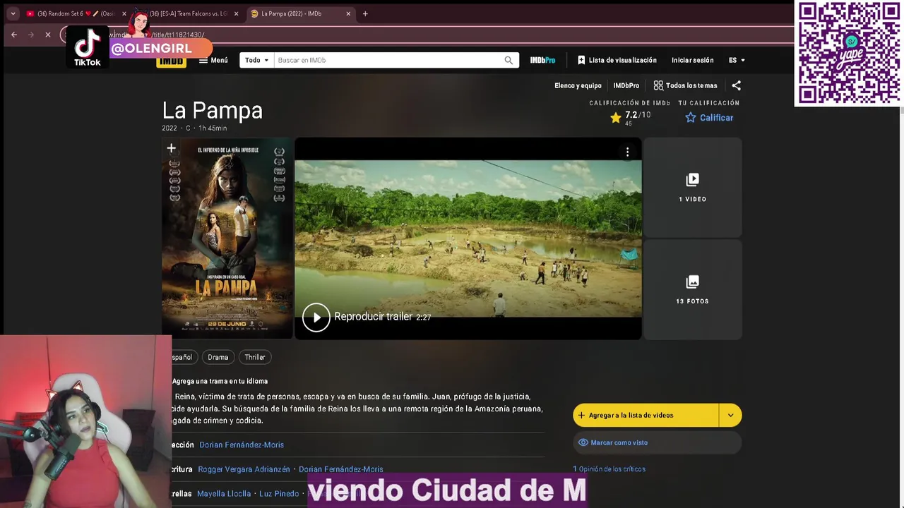
Task: Open the IMDbPro link beside Elenco y equipo
Action: pyautogui.click(x=626, y=85)
